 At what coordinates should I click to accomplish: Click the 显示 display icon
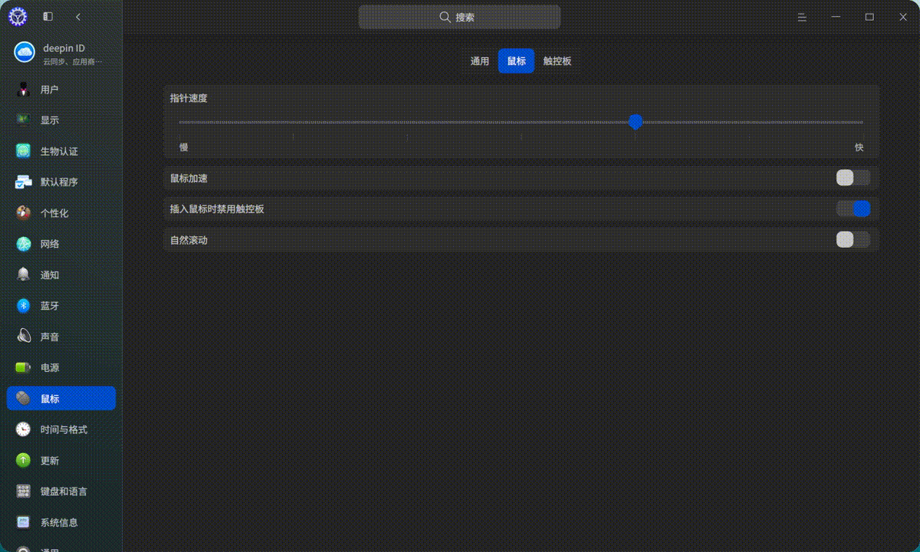coord(24,120)
